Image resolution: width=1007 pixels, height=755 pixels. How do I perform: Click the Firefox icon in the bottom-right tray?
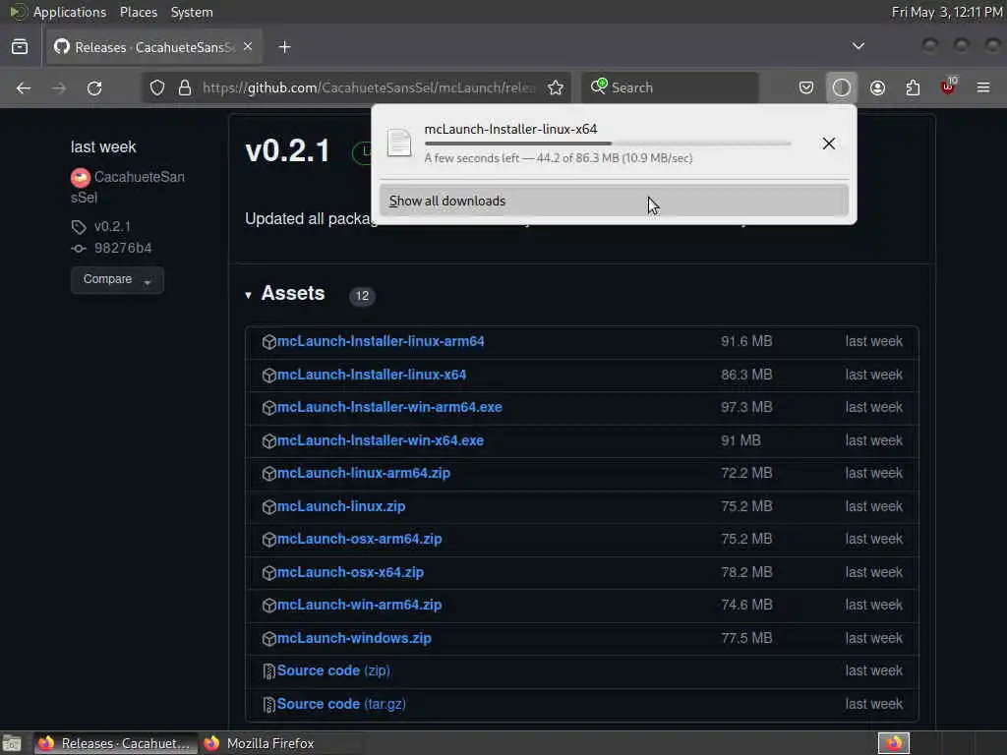[x=893, y=743]
